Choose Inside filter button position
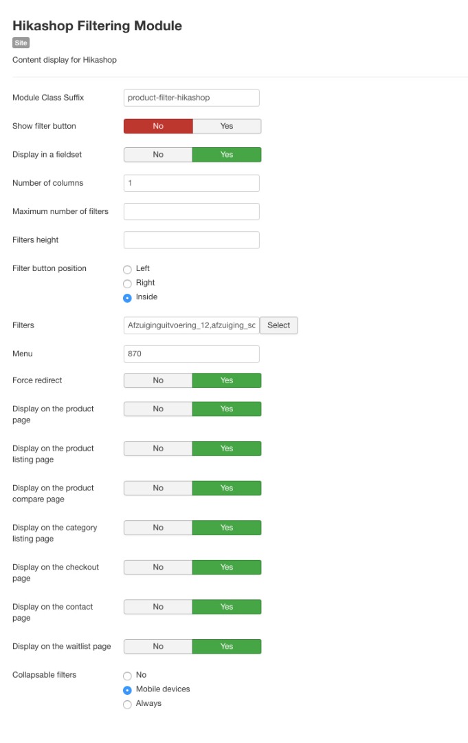The height and width of the screenshot is (743, 468). [x=127, y=298]
